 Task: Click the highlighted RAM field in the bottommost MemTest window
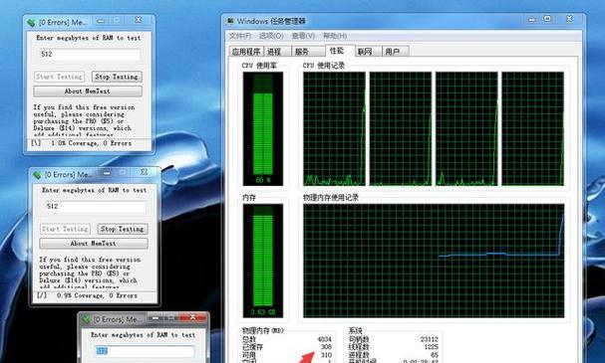(146, 351)
